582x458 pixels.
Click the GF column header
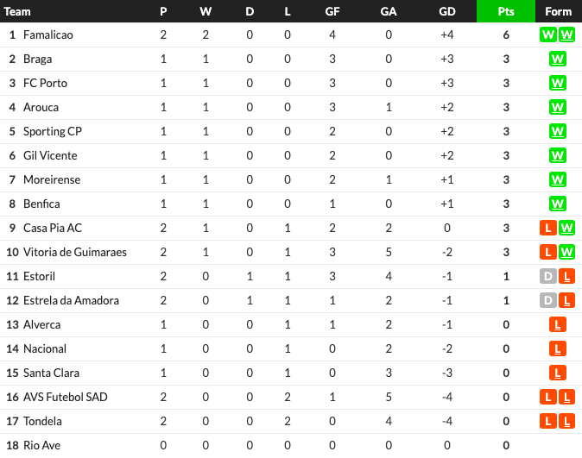coord(332,11)
